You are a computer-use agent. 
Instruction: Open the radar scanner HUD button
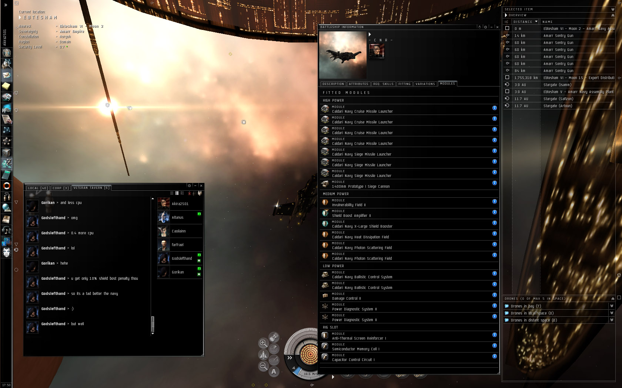click(274, 348)
